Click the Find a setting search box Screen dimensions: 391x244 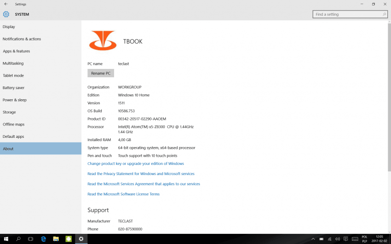(347, 14)
